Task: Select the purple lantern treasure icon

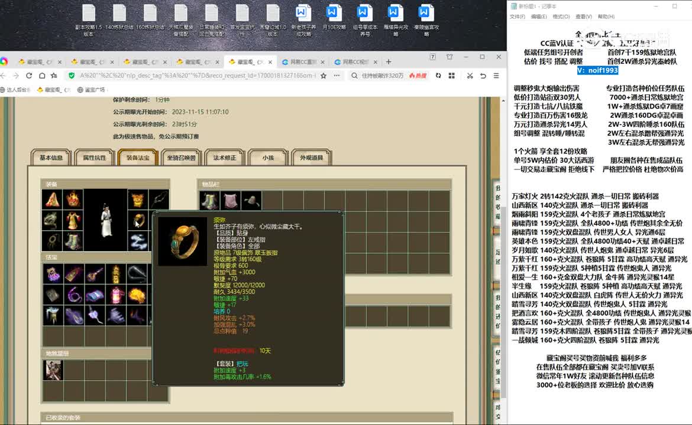Action: click(53, 274)
